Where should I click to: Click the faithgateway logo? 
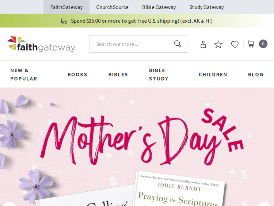point(41,44)
